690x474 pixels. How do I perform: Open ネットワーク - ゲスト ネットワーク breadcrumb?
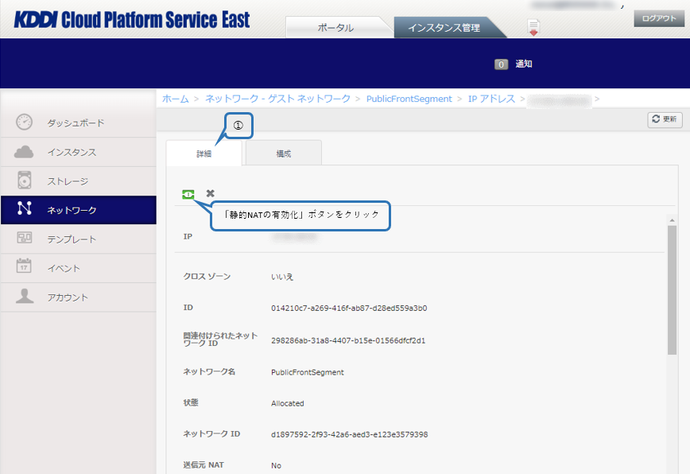pos(277,99)
